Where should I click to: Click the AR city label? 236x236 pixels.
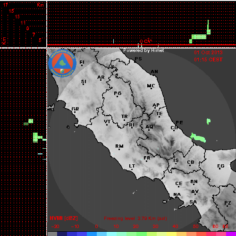pos(101,77)
